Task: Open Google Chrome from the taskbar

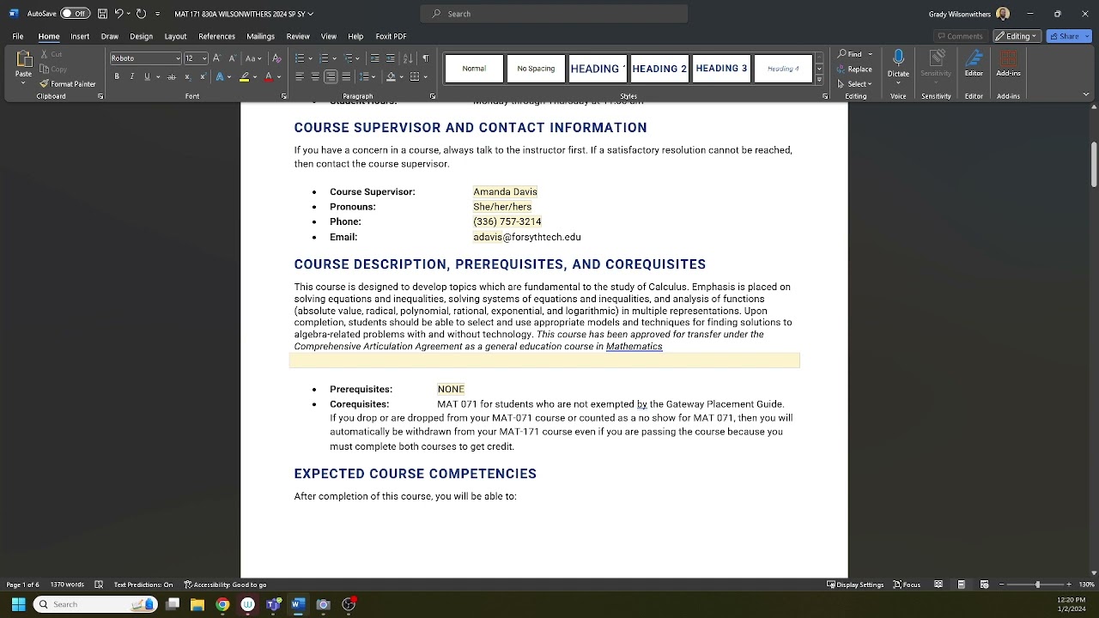Action: click(x=222, y=604)
